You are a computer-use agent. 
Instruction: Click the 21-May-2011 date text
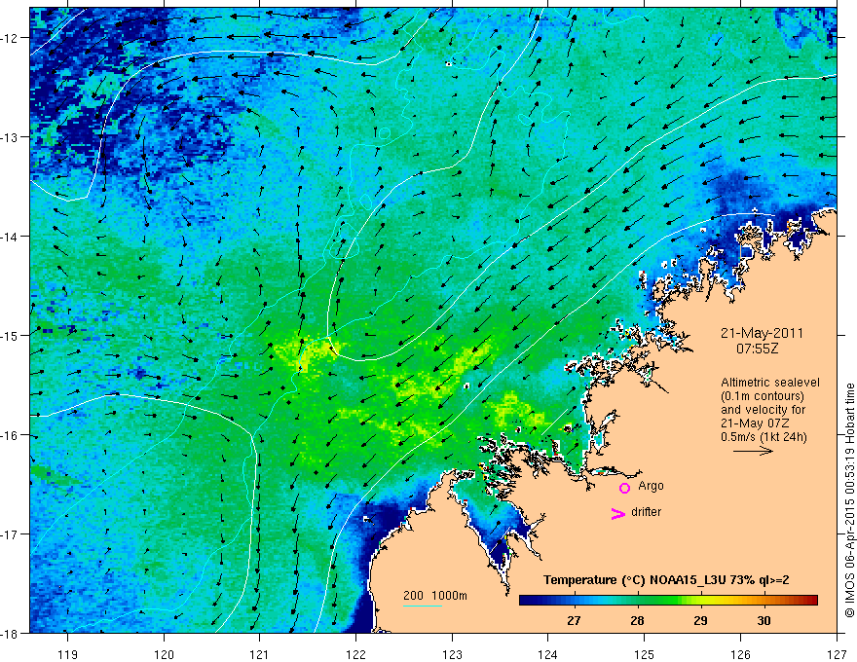pos(762,333)
